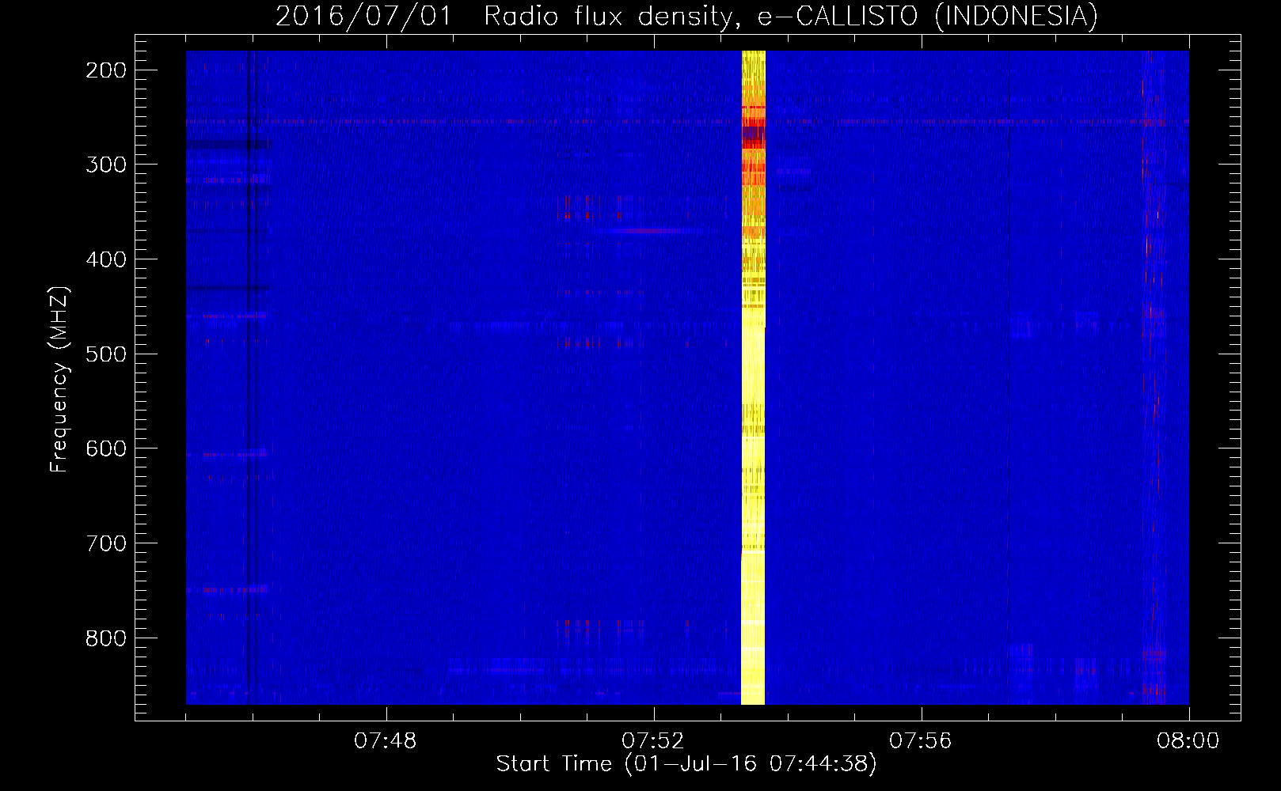This screenshot has height=791, width=1281.
Task: Click the 200 frequency tick label
Action: click(x=106, y=70)
